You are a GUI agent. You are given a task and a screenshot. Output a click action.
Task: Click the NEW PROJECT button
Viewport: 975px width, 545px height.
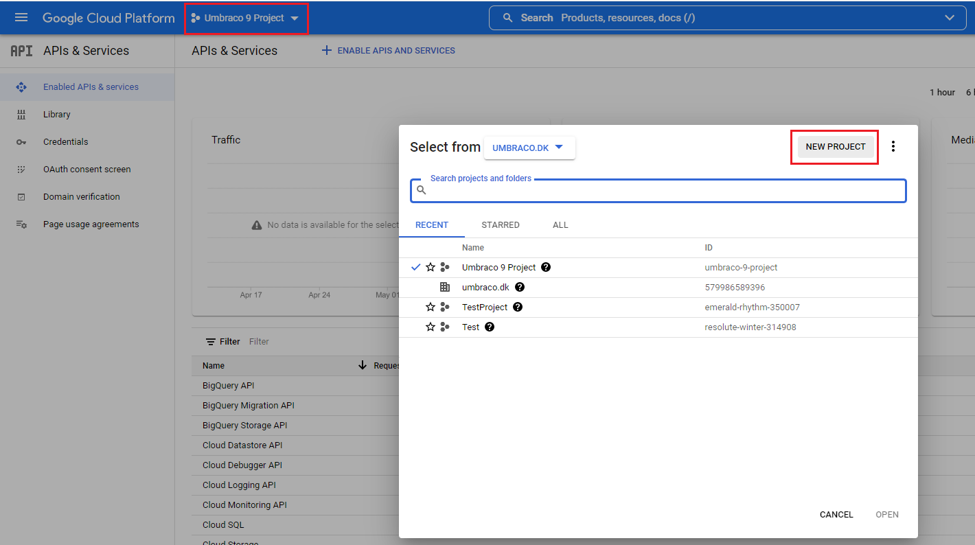(x=836, y=147)
